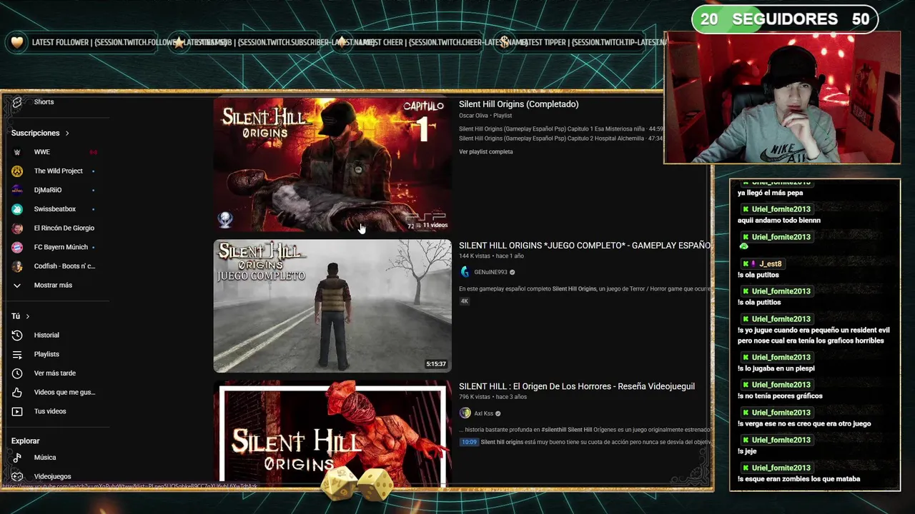Open the FC Bayern Múnich channel avatar

[17, 247]
